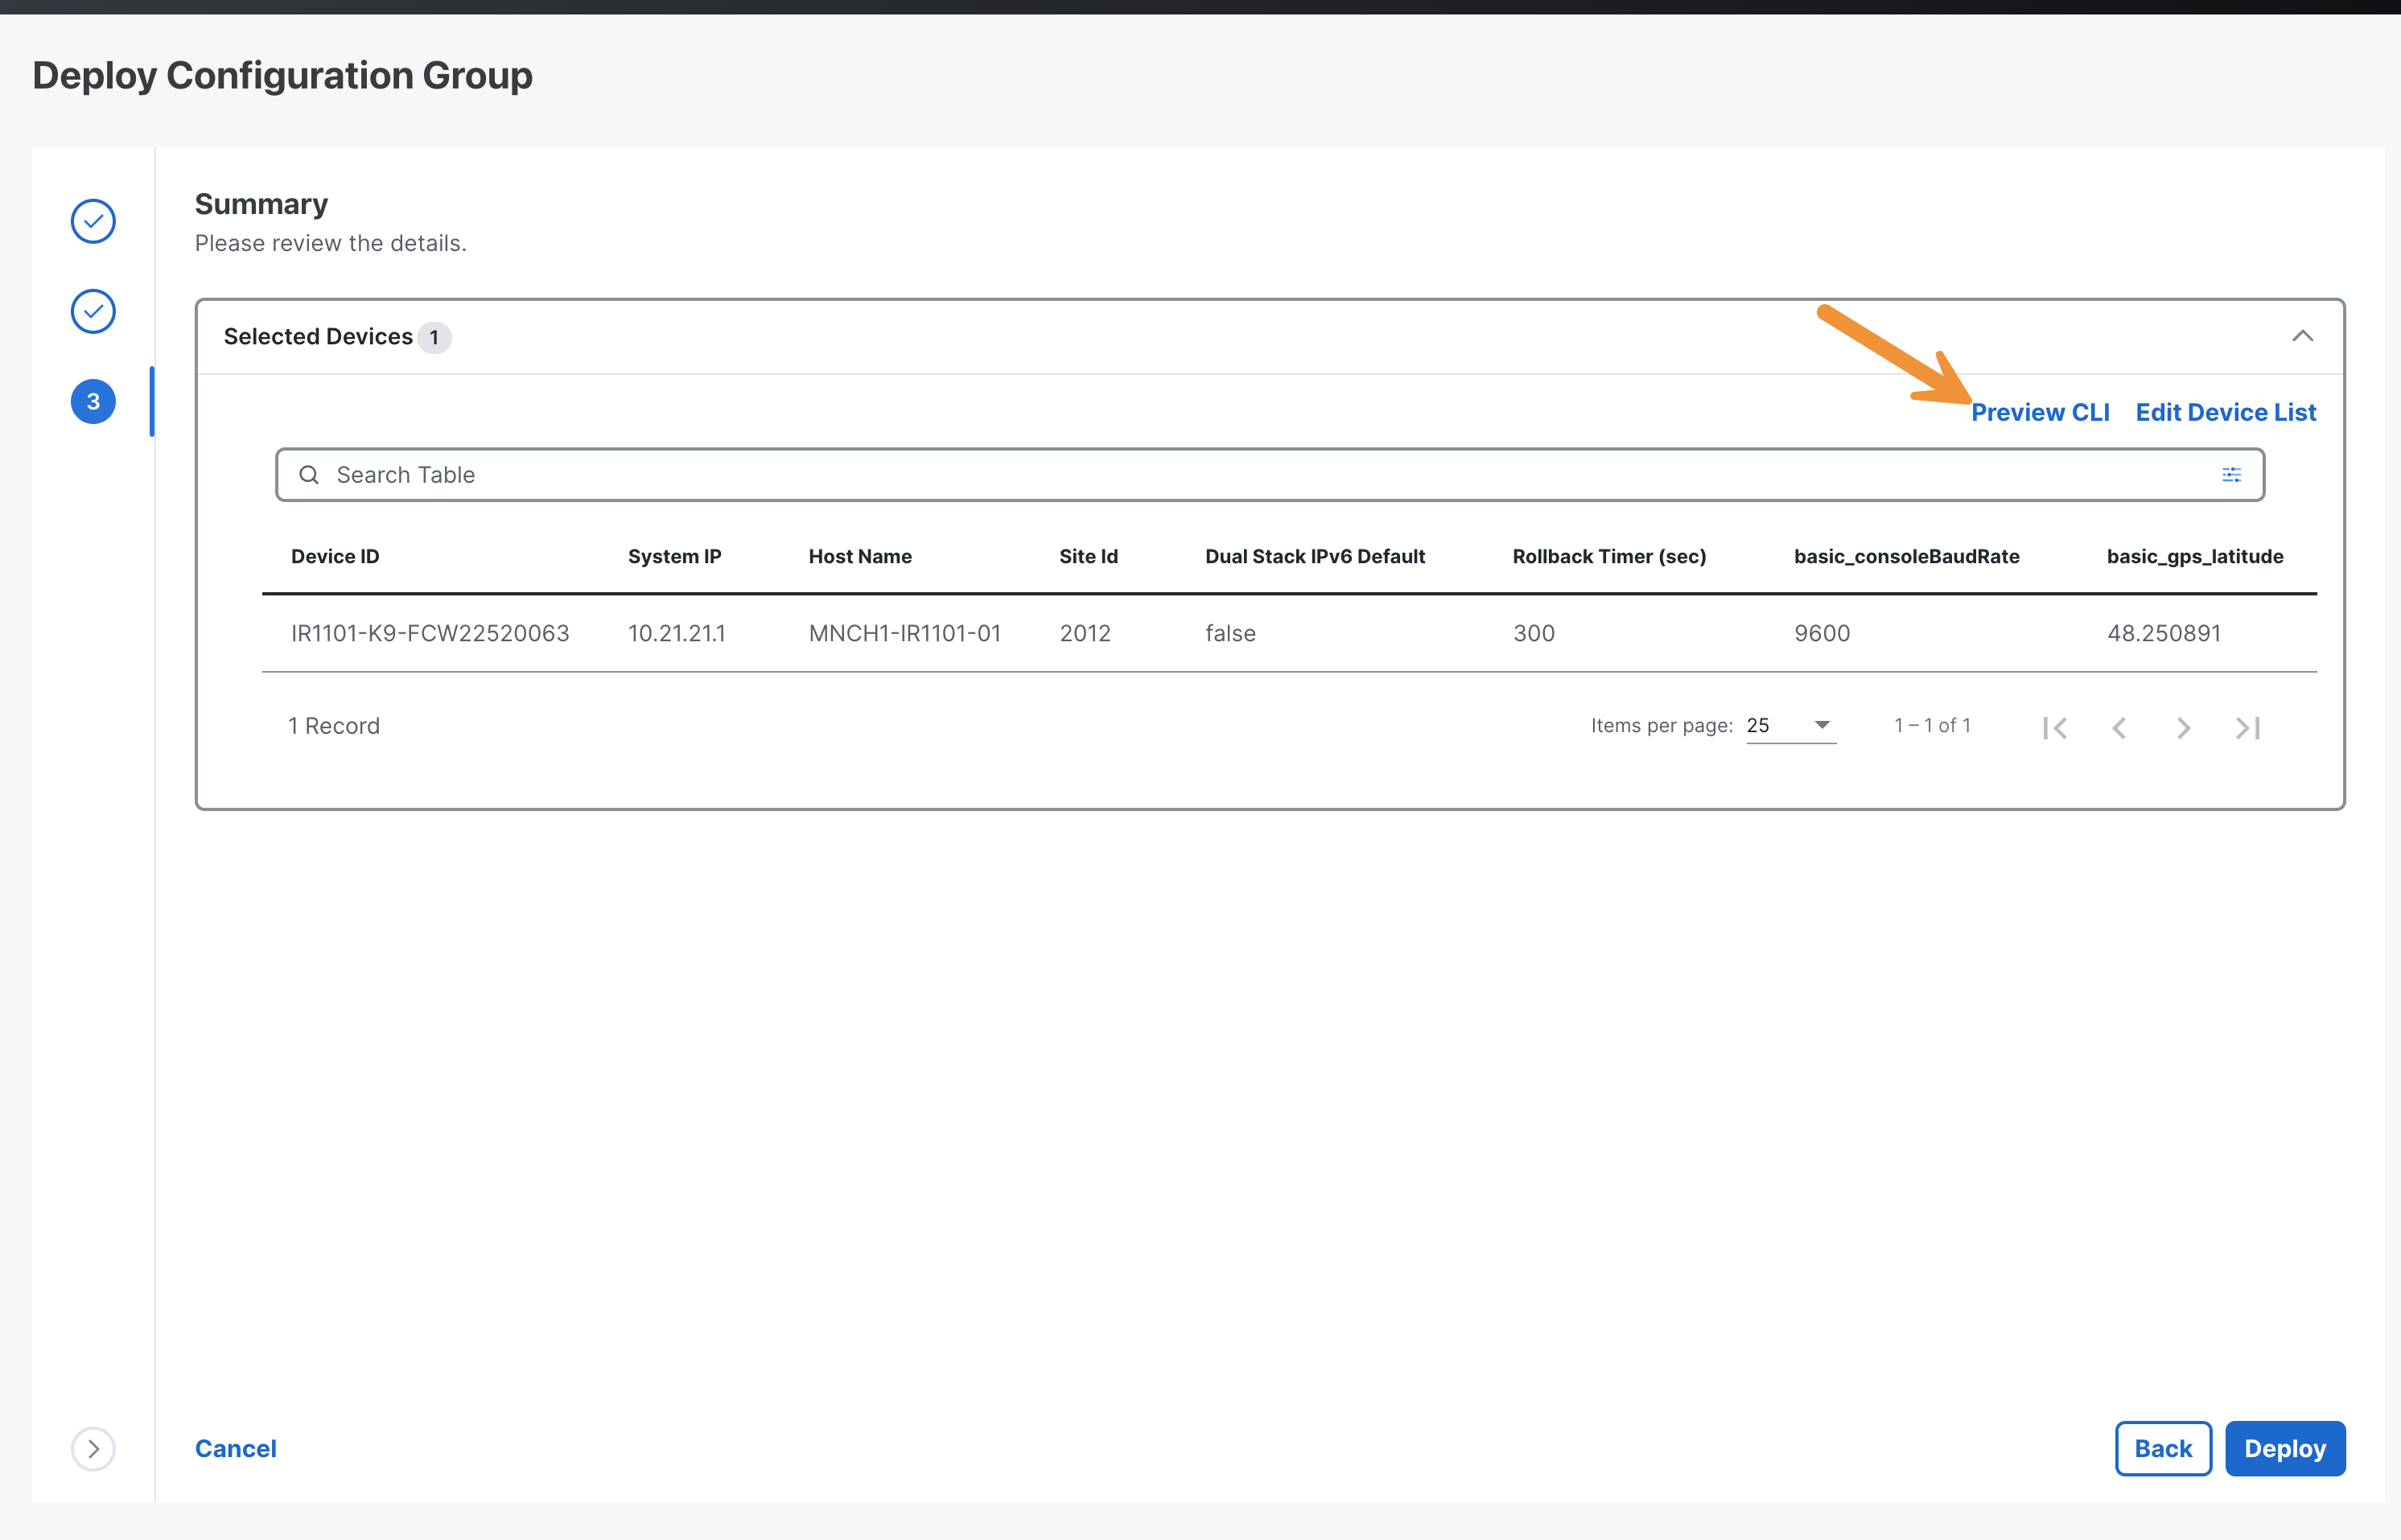The width and height of the screenshot is (2401, 1540).
Task: Go to next page
Action: 2183,727
